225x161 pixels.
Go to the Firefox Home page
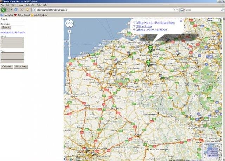click(27, 10)
